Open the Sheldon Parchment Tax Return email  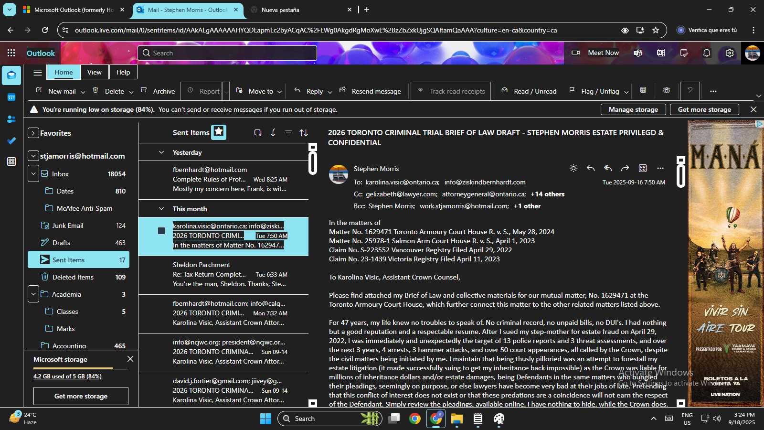(x=223, y=275)
